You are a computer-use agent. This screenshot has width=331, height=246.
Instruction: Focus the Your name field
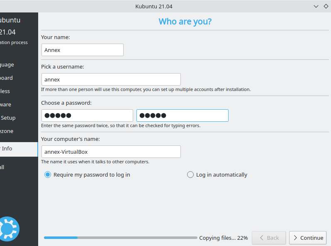83,50
